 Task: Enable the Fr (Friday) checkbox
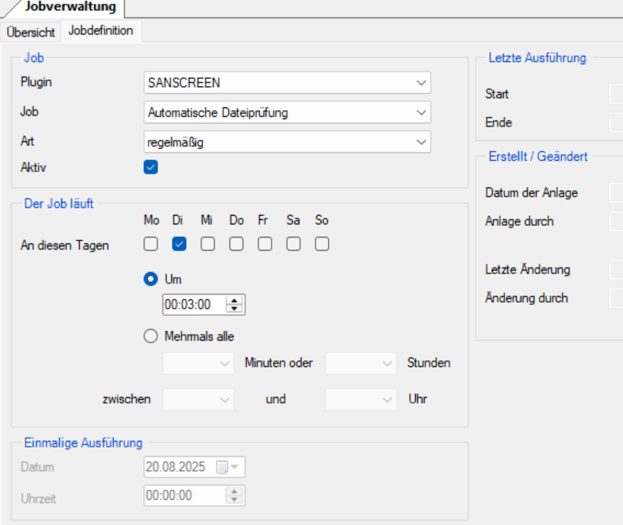[x=265, y=244]
